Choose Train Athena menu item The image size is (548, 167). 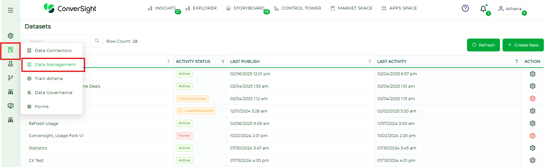(x=49, y=78)
